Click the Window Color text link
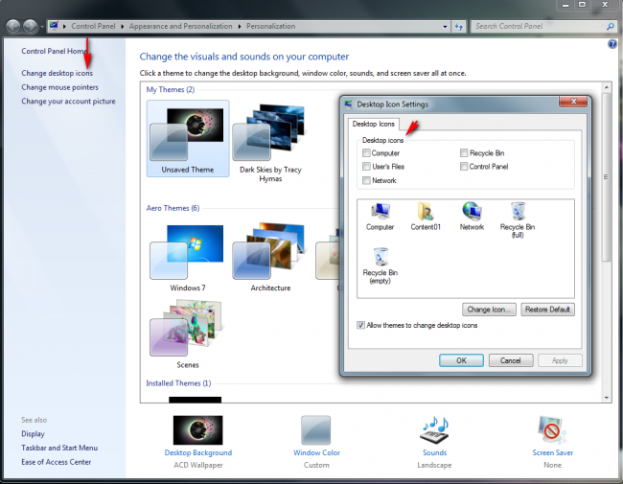This screenshot has height=484, width=623. coord(316,452)
